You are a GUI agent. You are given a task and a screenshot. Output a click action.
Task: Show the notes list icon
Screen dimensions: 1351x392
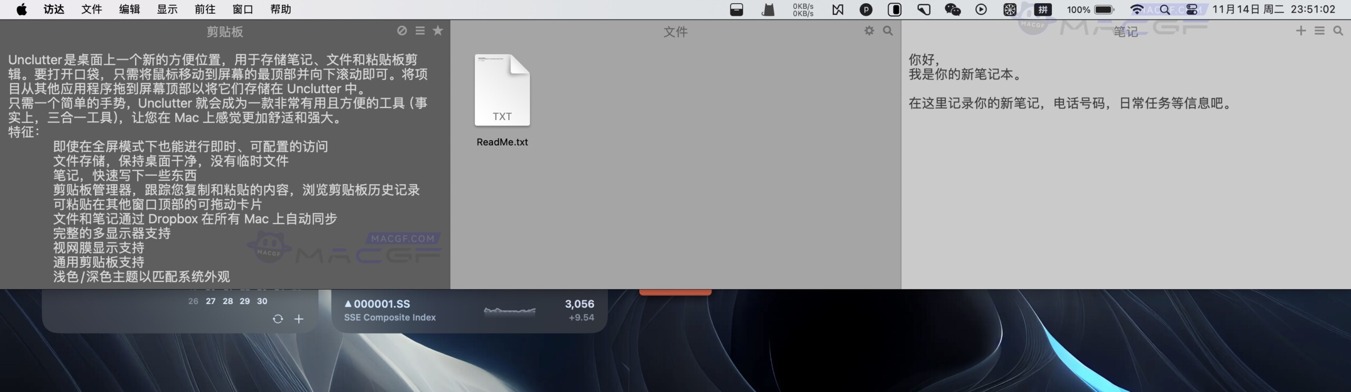(1319, 31)
